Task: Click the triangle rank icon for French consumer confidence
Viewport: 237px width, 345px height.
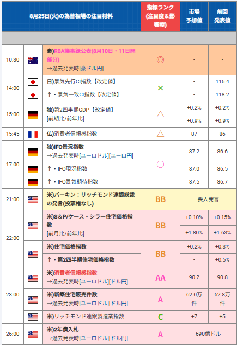Action: tap(160, 134)
